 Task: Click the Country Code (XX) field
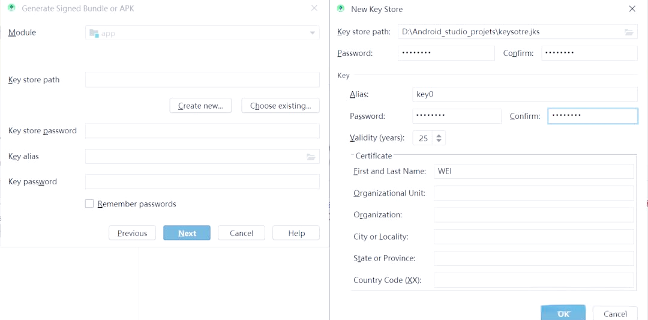(x=534, y=280)
